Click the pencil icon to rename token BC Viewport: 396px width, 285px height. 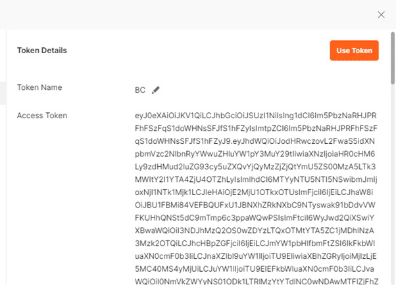point(155,90)
